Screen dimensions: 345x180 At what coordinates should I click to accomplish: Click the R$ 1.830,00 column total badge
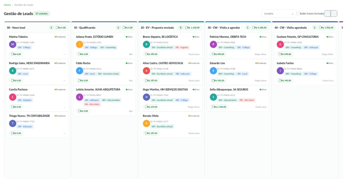click(x=326, y=28)
